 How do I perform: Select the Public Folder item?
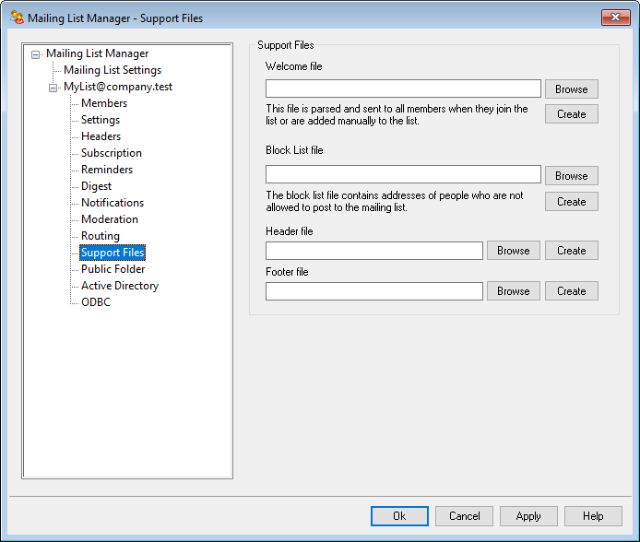113,269
